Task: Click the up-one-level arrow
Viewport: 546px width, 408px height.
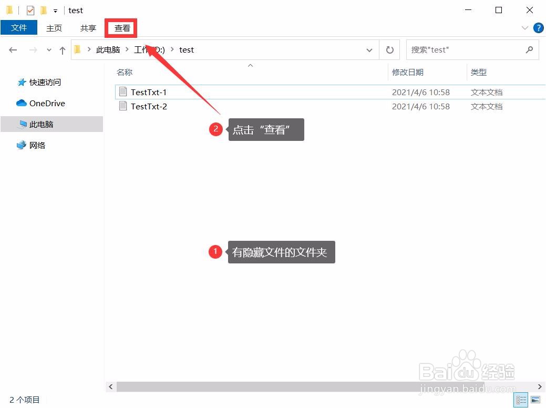Action: 62,49
